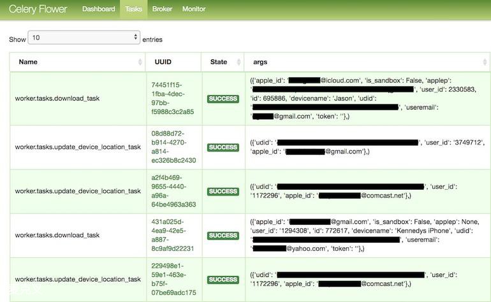Select the Tasks tab
Image resolution: width=491 pixels, height=302 pixels.
coord(133,9)
